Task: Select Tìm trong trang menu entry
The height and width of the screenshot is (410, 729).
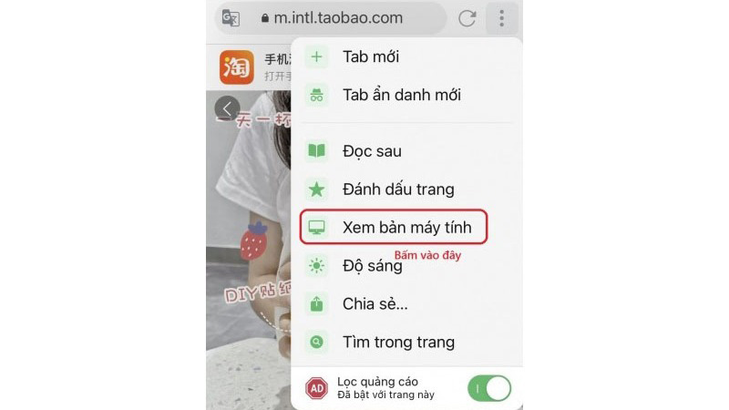Action: click(x=406, y=343)
